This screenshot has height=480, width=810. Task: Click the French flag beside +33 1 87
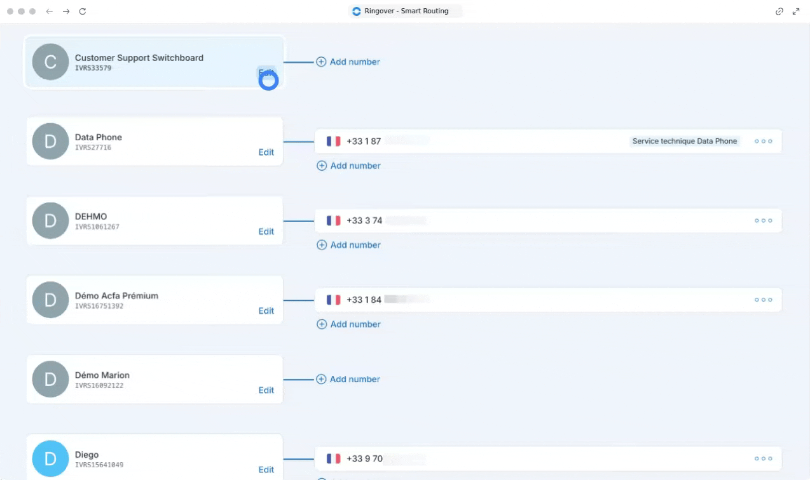[333, 141]
